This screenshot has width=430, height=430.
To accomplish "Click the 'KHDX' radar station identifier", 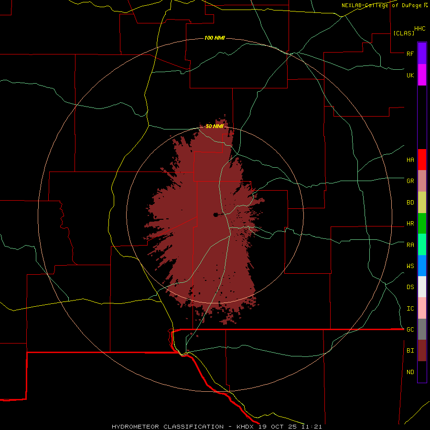I will [245, 427].
